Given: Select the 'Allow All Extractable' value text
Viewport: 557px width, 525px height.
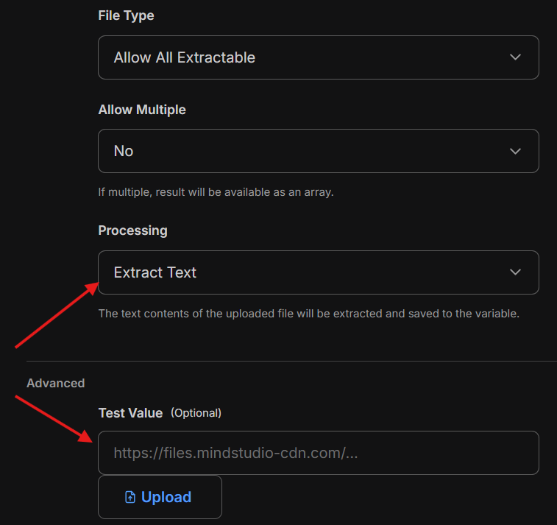Looking at the screenshot, I should click(x=184, y=57).
